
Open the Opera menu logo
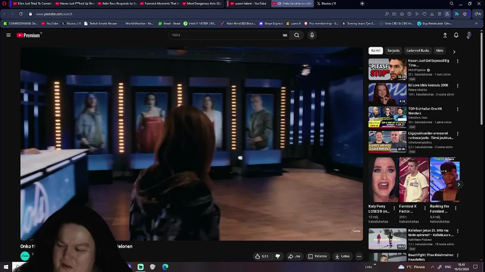coord(4,3)
